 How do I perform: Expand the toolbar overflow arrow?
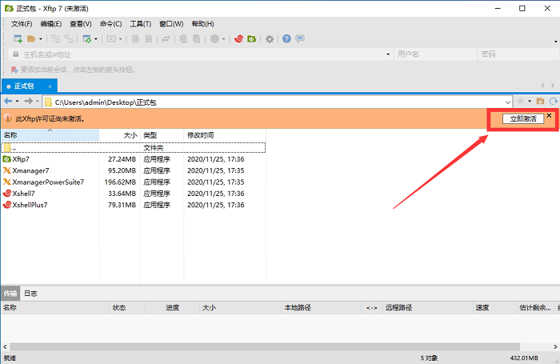click(556, 42)
